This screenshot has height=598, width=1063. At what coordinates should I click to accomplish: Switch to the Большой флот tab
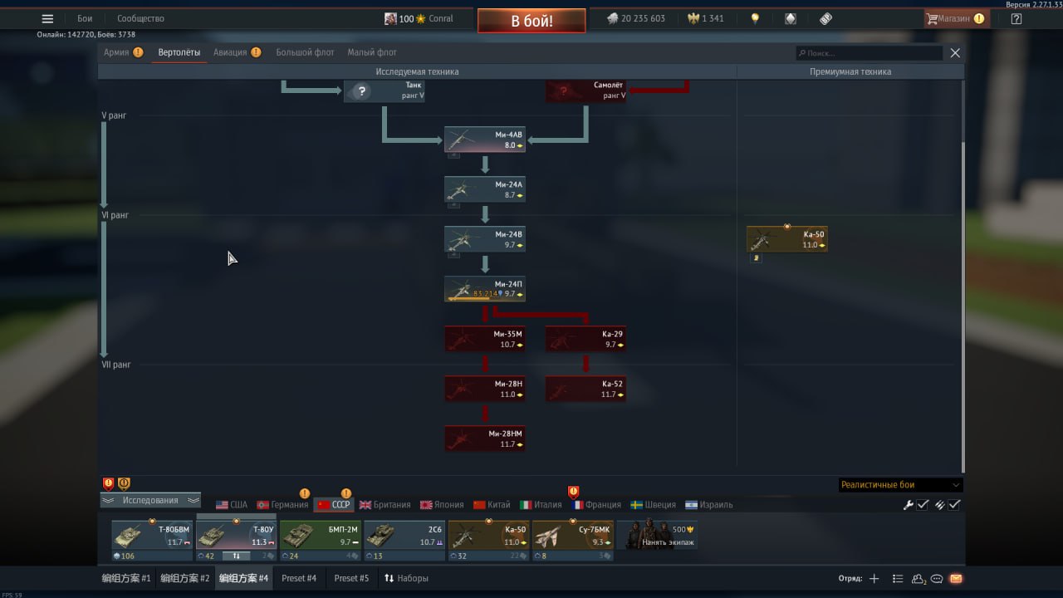coord(305,52)
